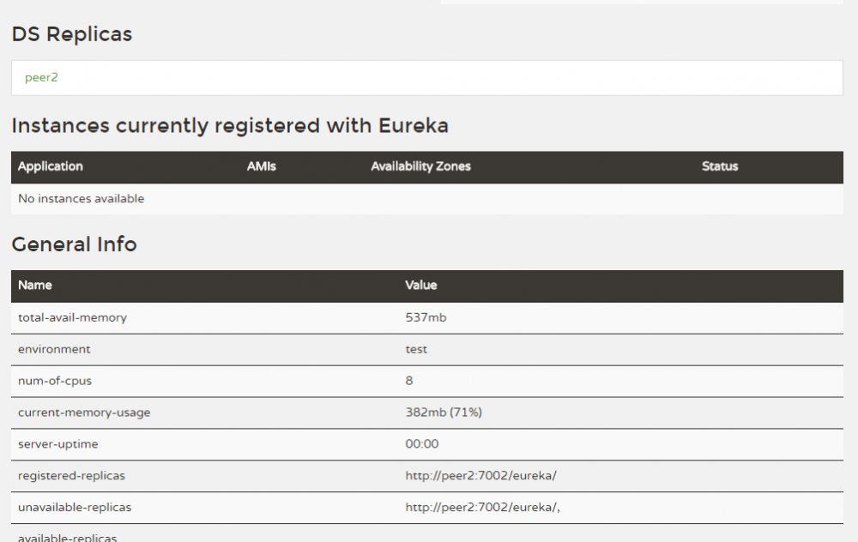The height and width of the screenshot is (542, 858).
Task: Click the Name column header
Action: click(x=35, y=285)
